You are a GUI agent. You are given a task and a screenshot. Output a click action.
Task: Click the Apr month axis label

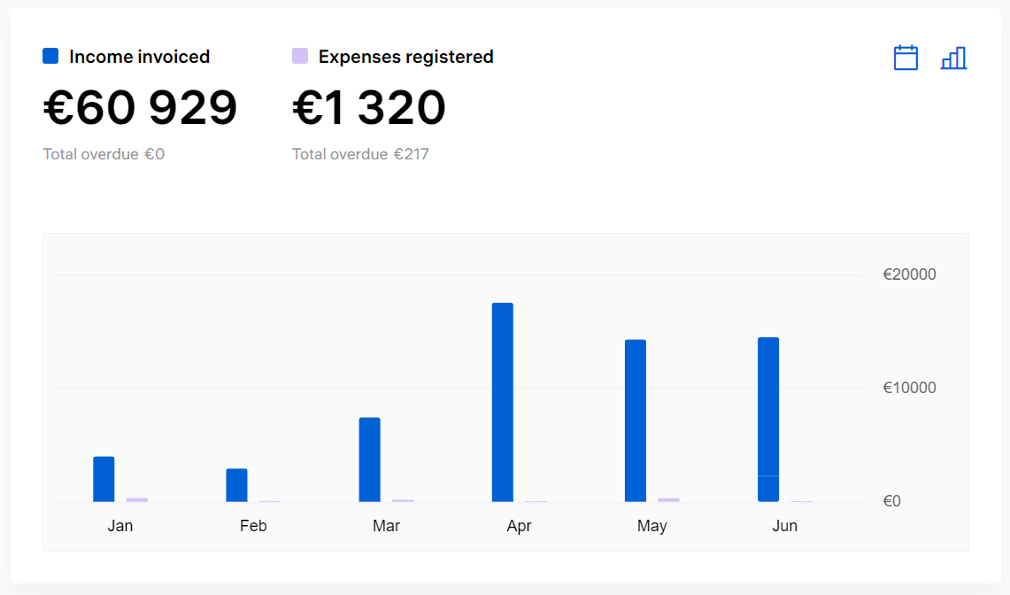coord(520,526)
